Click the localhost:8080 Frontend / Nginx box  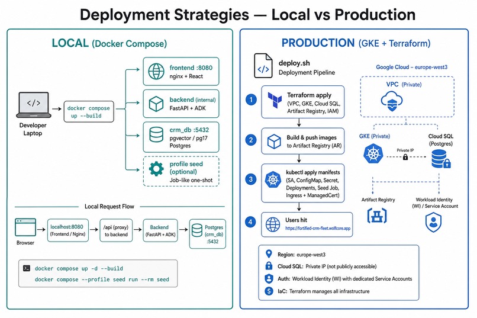pos(68,230)
